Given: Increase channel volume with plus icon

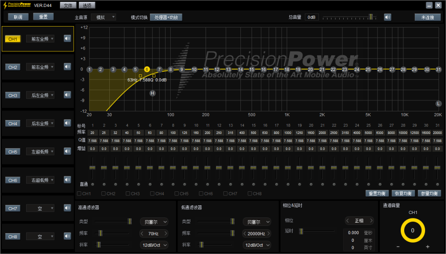Looking at the screenshot, I should (428, 247).
